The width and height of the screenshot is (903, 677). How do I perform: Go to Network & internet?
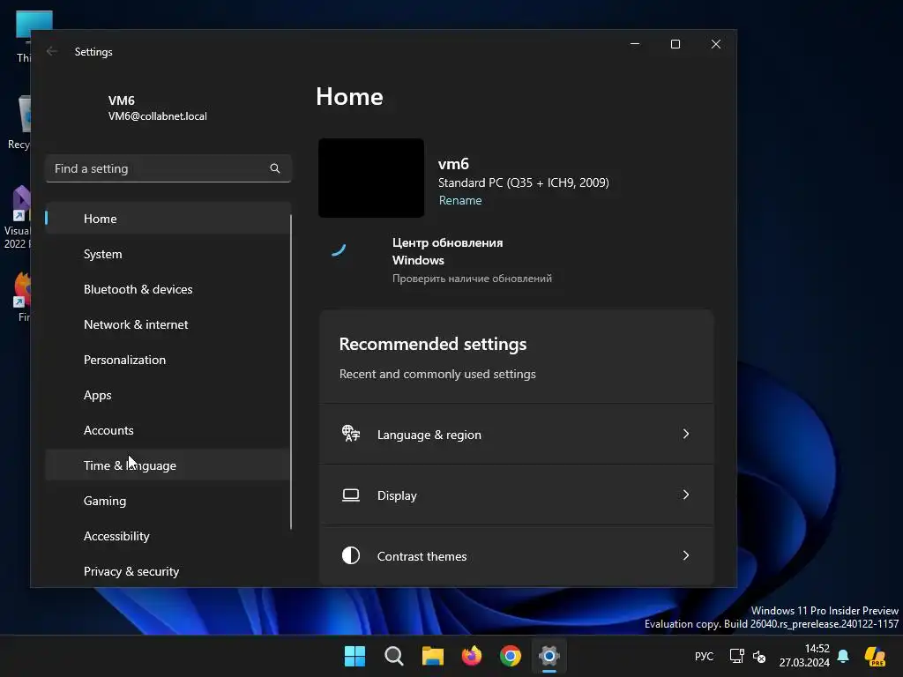click(x=167, y=324)
